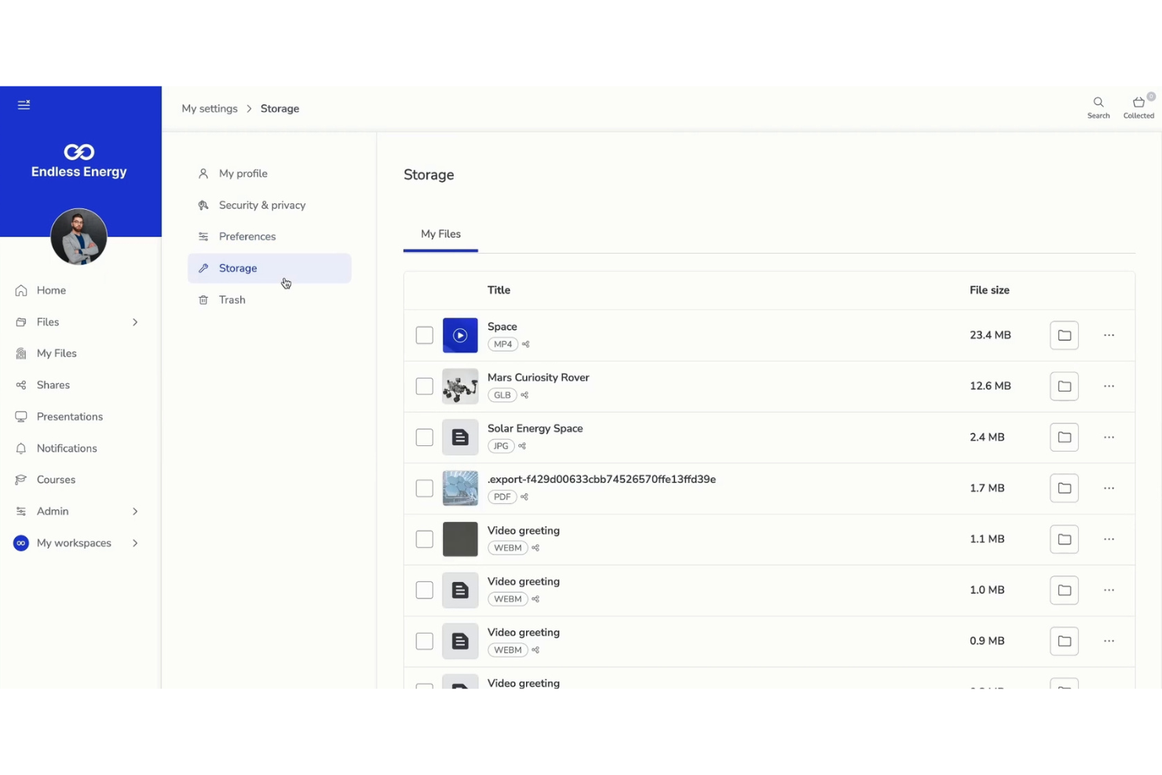
Task: Expand the Admin section
Action: click(x=134, y=511)
